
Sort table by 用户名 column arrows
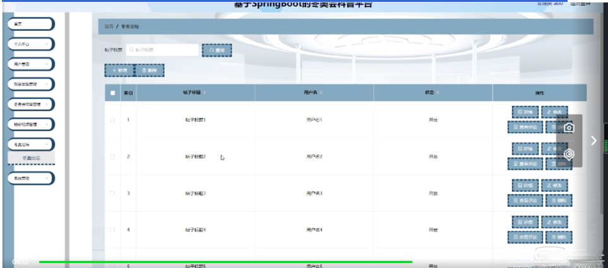pos(321,93)
